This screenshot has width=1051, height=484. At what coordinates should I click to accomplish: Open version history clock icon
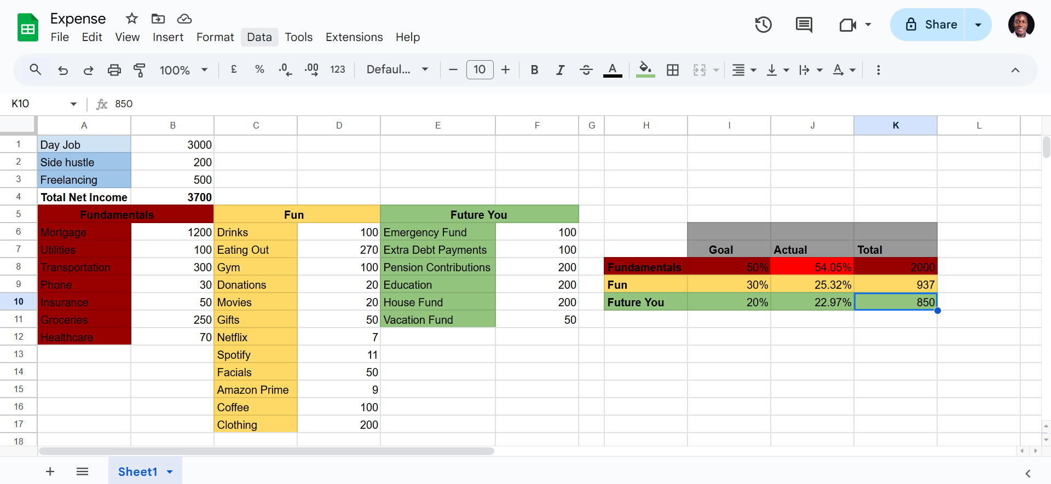763,25
